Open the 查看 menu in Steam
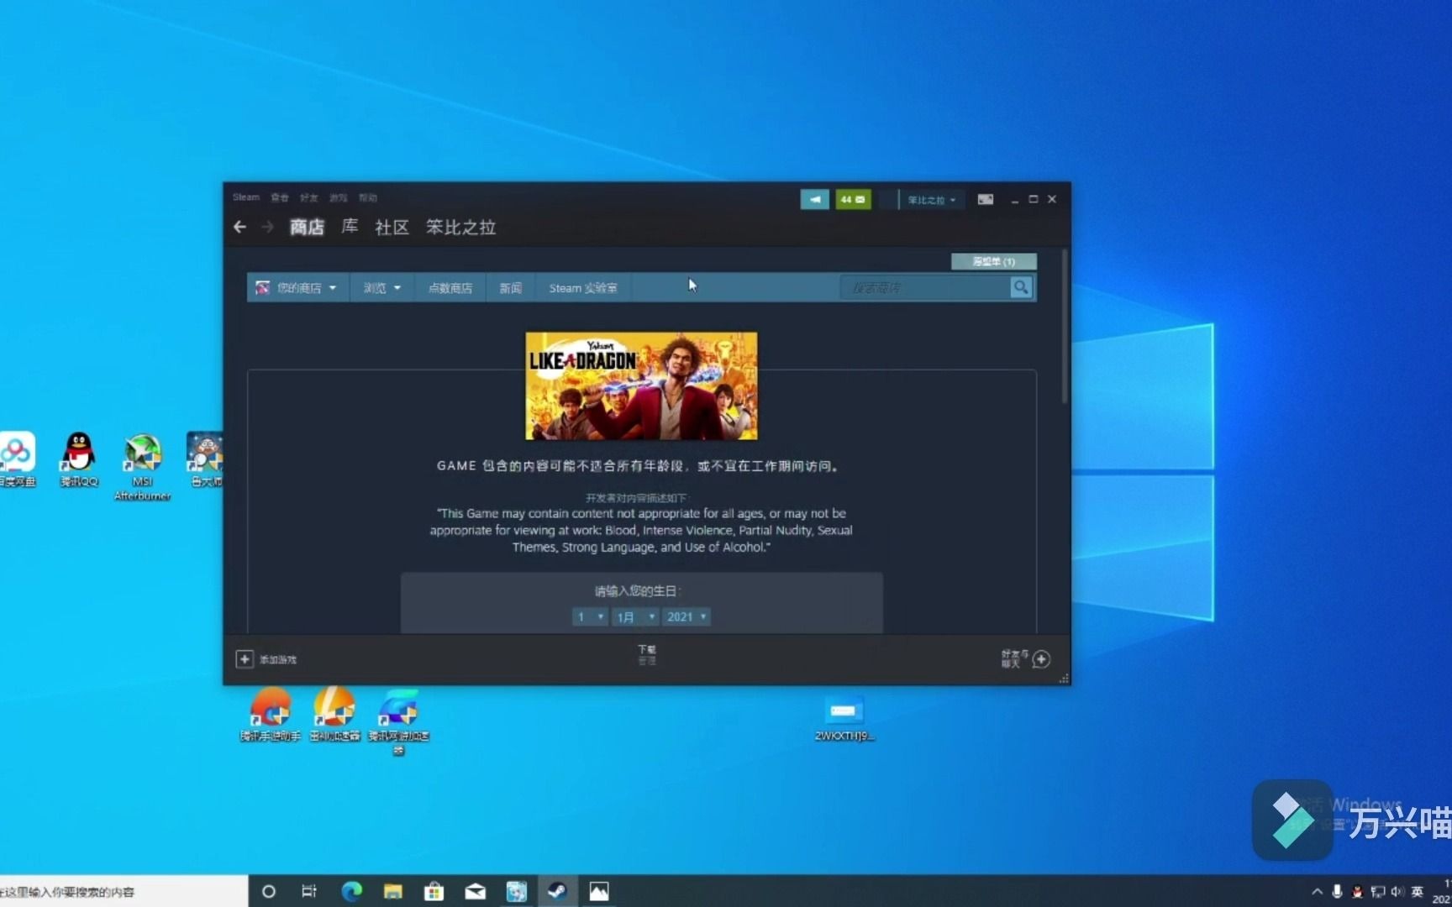Image resolution: width=1452 pixels, height=907 pixels. pyautogui.click(x=280, y=197)
